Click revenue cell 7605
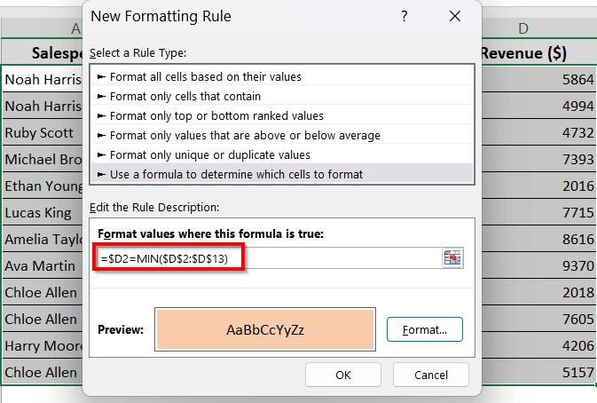597x403 pixels. coord(539,320)
